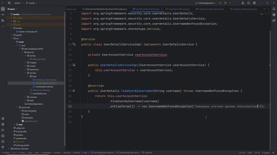
Task: Open the Problems tool window
Action: 3,142
